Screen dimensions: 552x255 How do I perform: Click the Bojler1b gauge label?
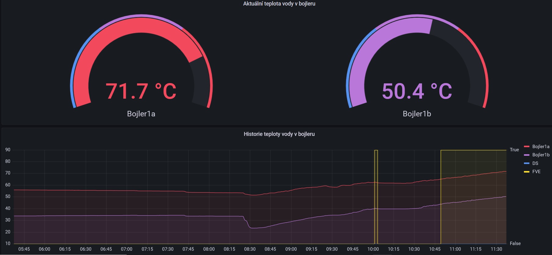[417, 114]
